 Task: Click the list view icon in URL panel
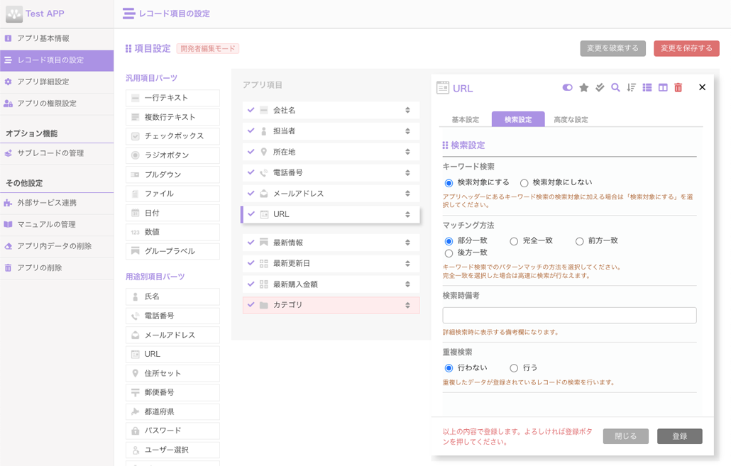tap(647, 88)
